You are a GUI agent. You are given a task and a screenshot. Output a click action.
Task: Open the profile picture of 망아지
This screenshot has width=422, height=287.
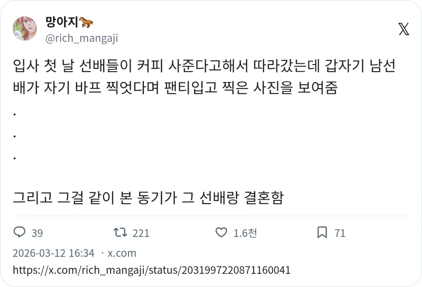click(24, 29)
